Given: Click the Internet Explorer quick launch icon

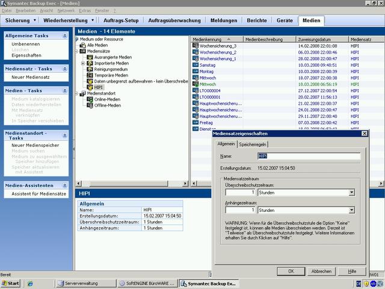Looking at the screenshot, I should coord(30,284).
